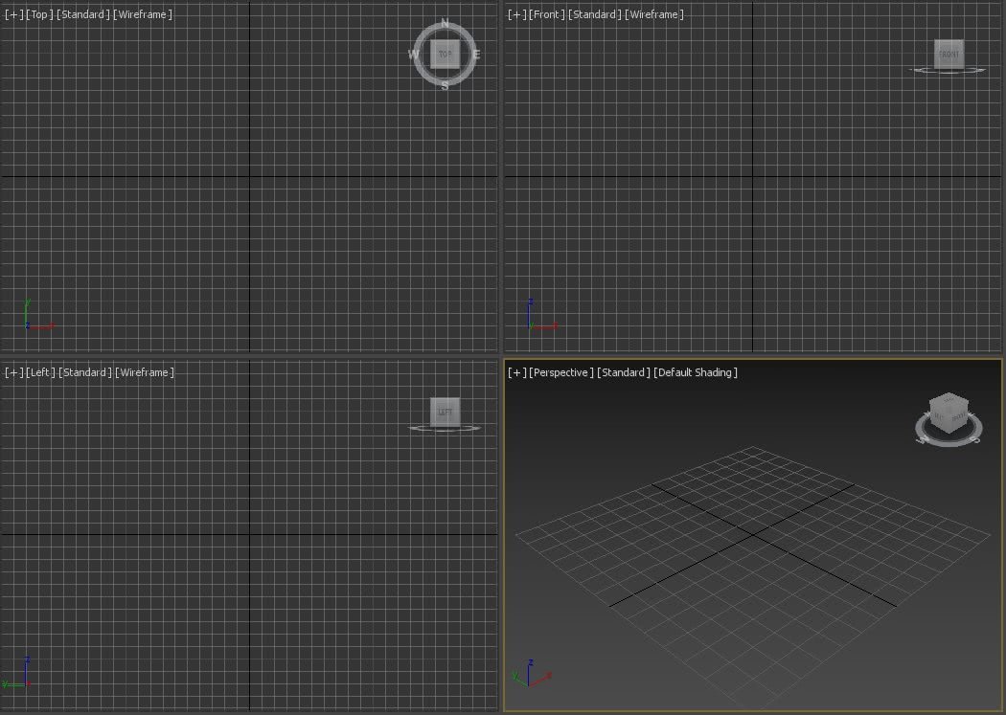Click the LEFT face of the Left viewport ViewCube
The image size is (1006, 715).
tap(445, 412)
